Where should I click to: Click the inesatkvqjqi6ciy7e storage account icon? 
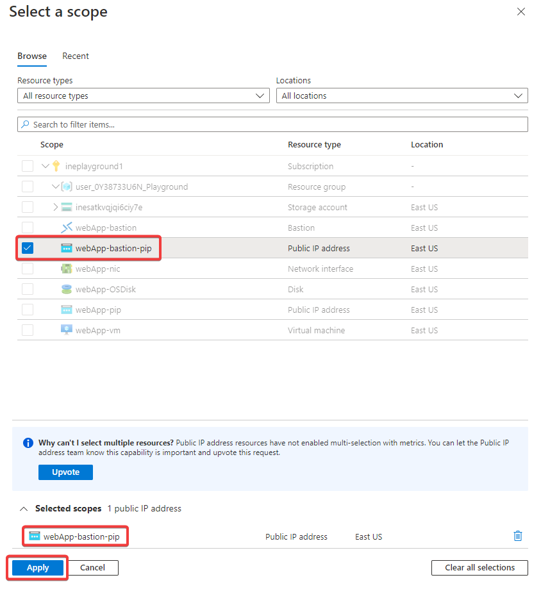click(x=67, y=207)
